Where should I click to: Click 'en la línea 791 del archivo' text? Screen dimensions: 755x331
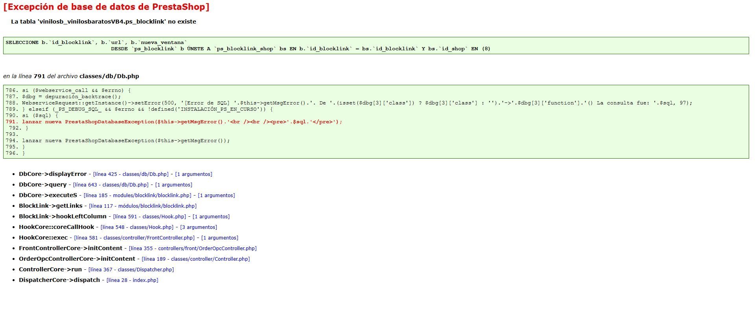click(71, 76)
